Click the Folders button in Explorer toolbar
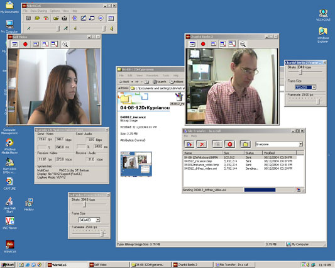This screenshot has height=268, width=335. point(176,82)
